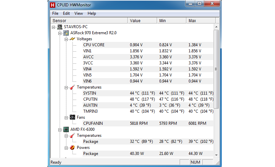Click the 40.30 W power value
This screenshot has height=167, width=275.
click(x=137, y=154)
